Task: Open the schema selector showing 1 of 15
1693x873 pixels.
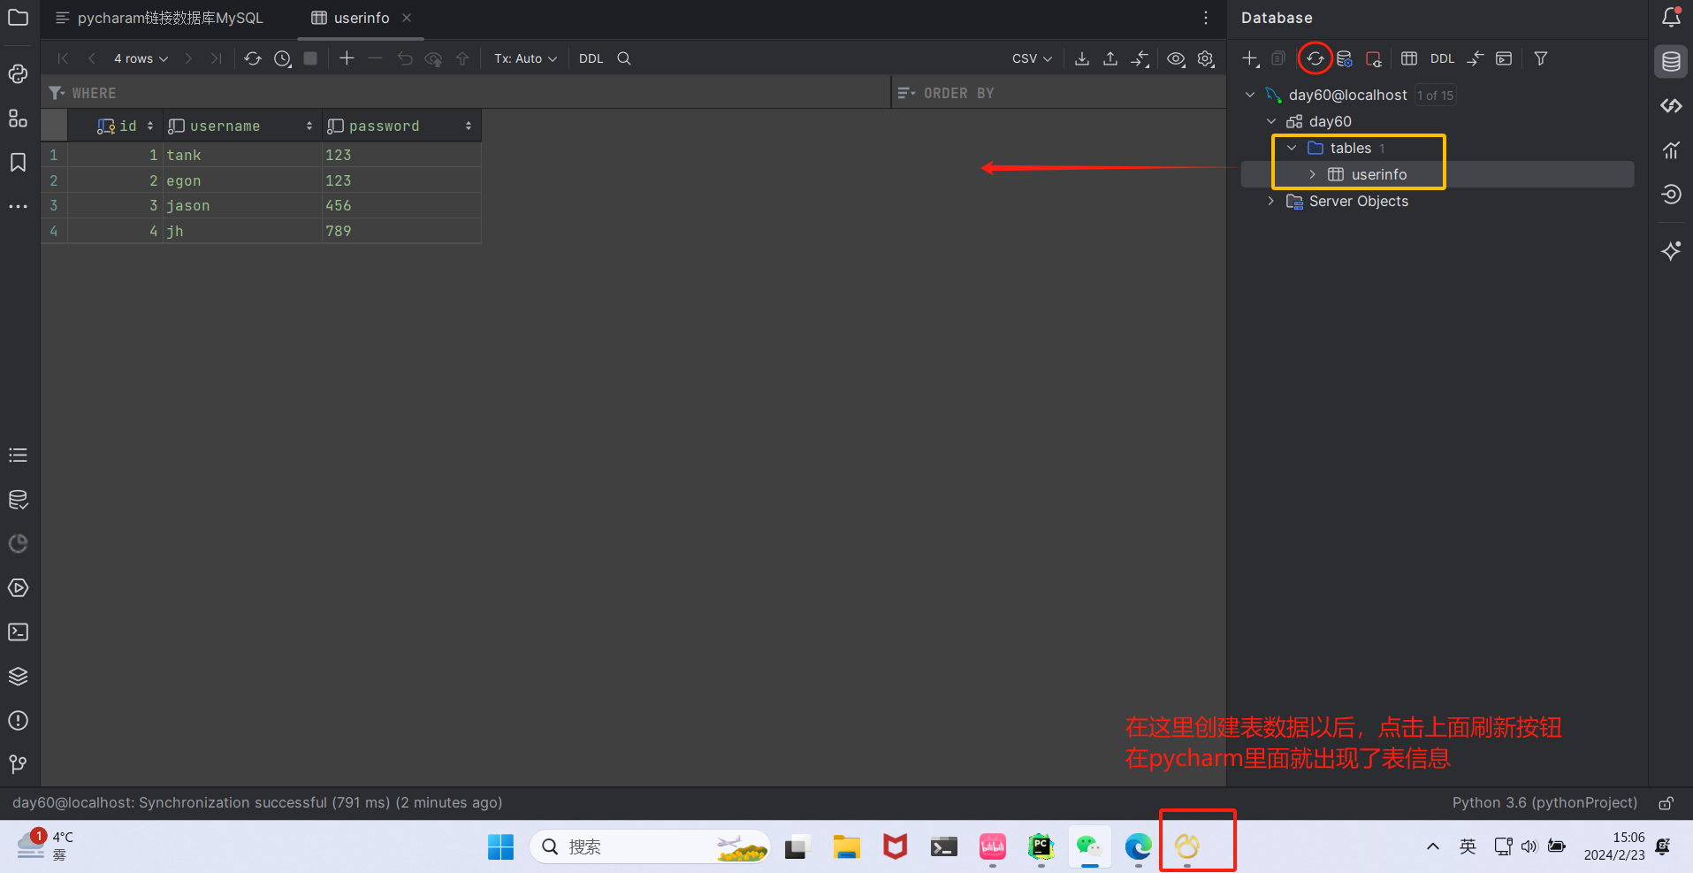Action: (1435, 96)
